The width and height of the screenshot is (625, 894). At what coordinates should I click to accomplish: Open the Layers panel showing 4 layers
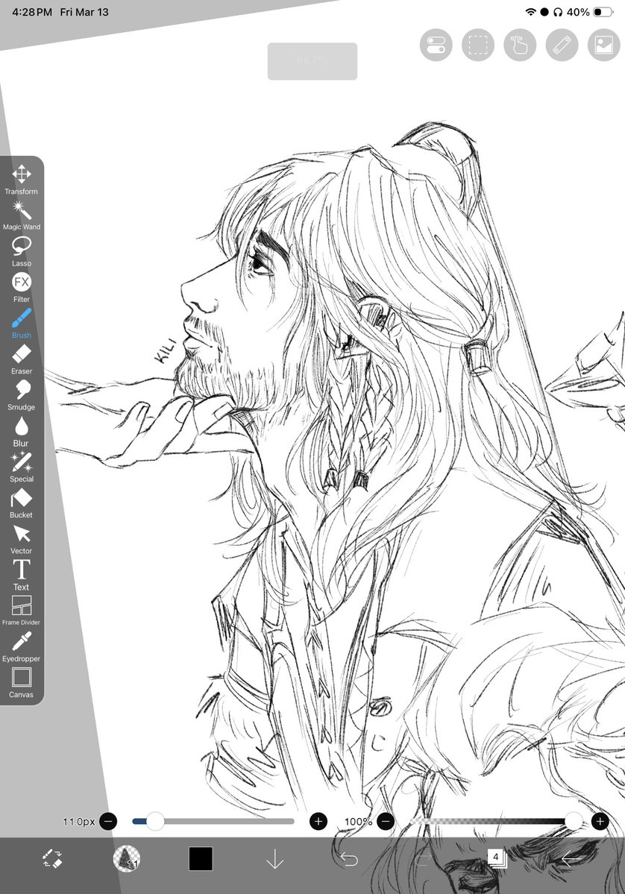coord(497,858)
